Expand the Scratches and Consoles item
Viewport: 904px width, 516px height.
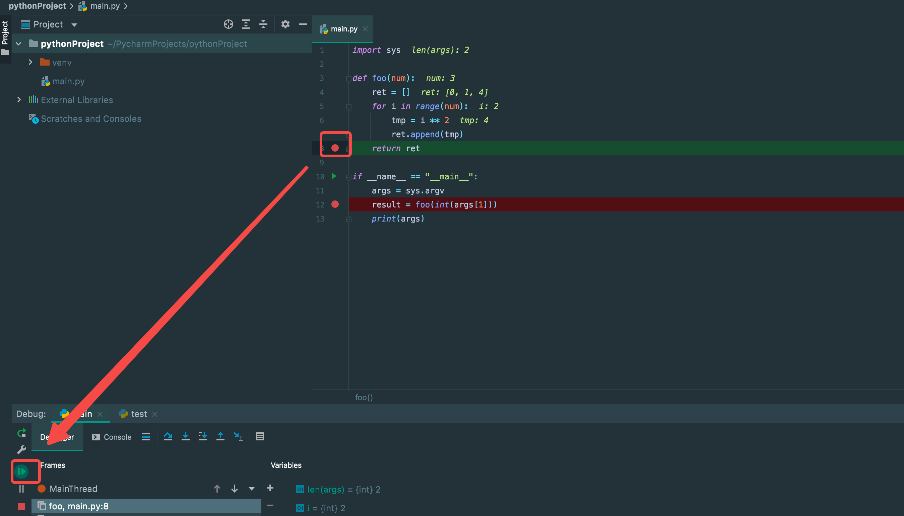coord(92,118)
